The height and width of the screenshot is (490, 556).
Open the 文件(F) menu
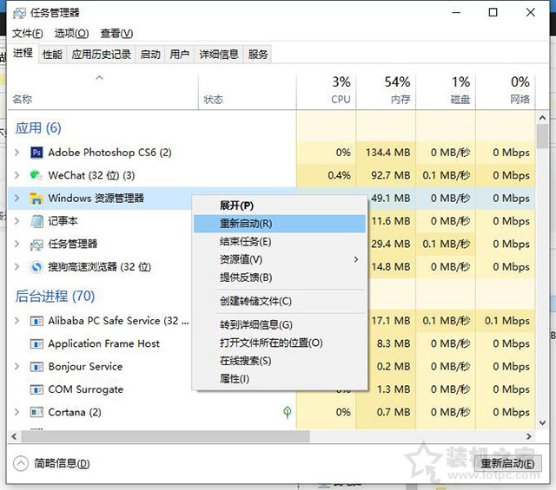tap(27, 33)
